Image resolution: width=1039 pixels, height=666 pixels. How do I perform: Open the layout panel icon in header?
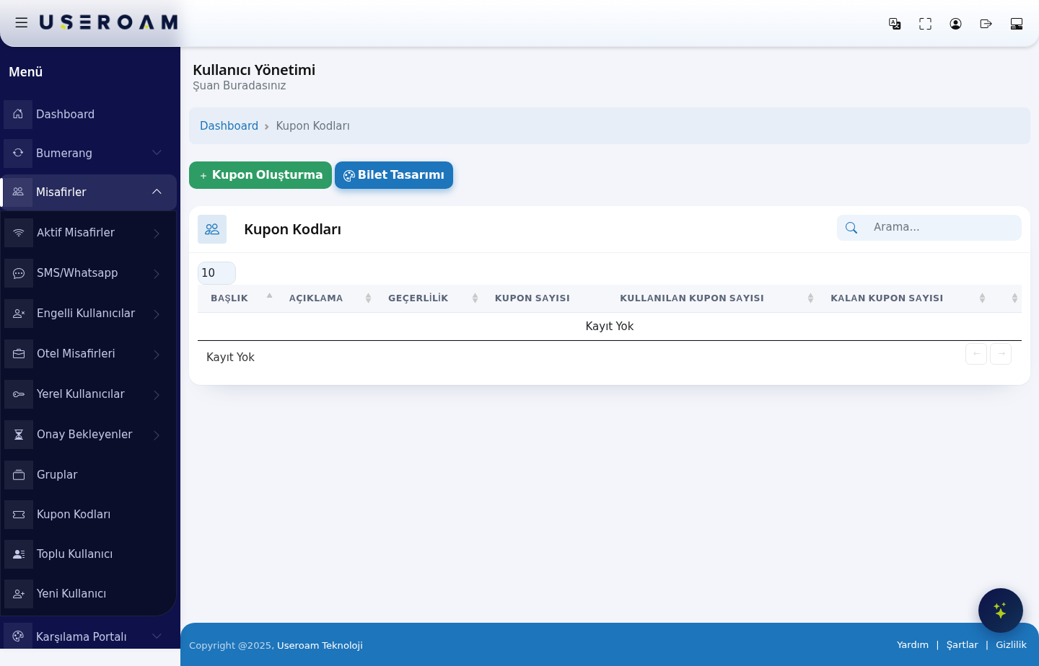(x=1017, y=24)
